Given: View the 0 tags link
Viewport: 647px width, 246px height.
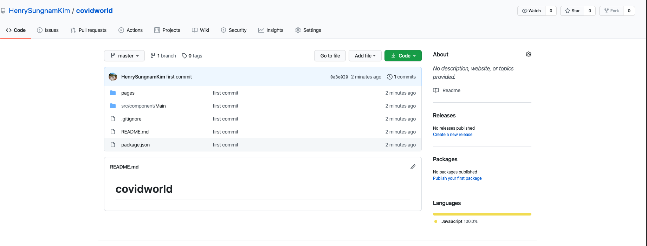Looking at the screenshot, I should (x=192, y=56).
